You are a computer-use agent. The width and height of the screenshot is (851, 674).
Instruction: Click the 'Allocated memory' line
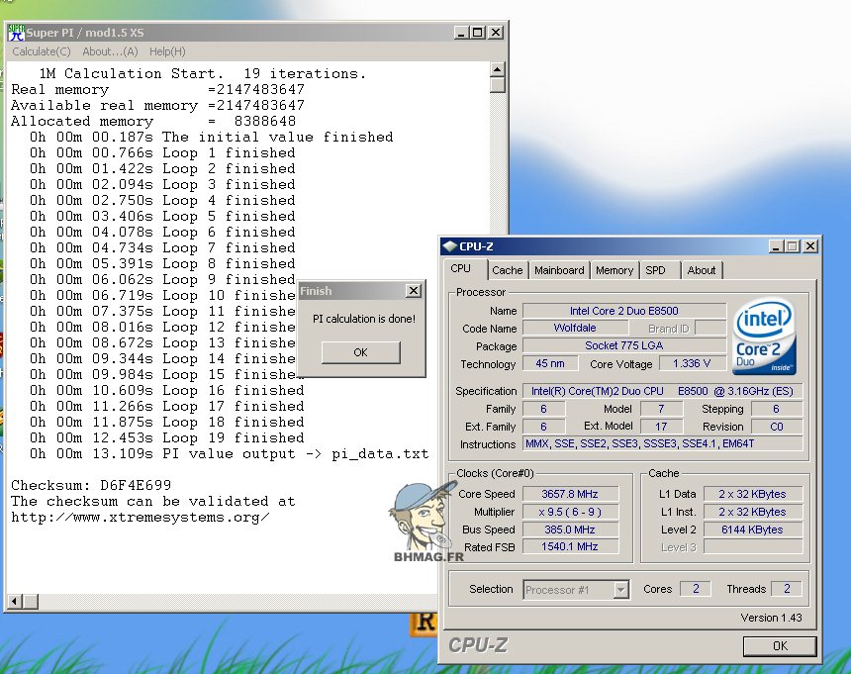(153, 121)
